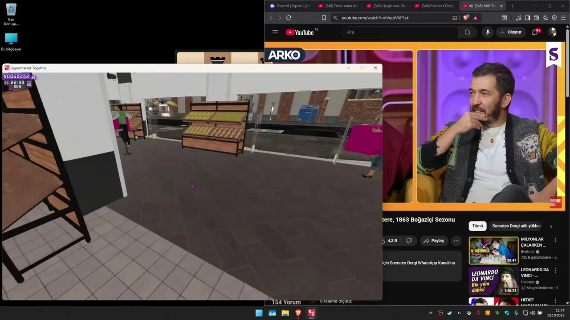Open Brave VPN shield icon

(554, 18)
